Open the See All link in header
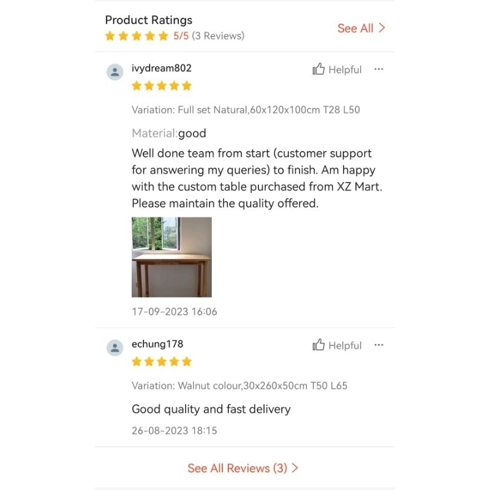Screen dimensions: 490x490 tap(355, 28)
